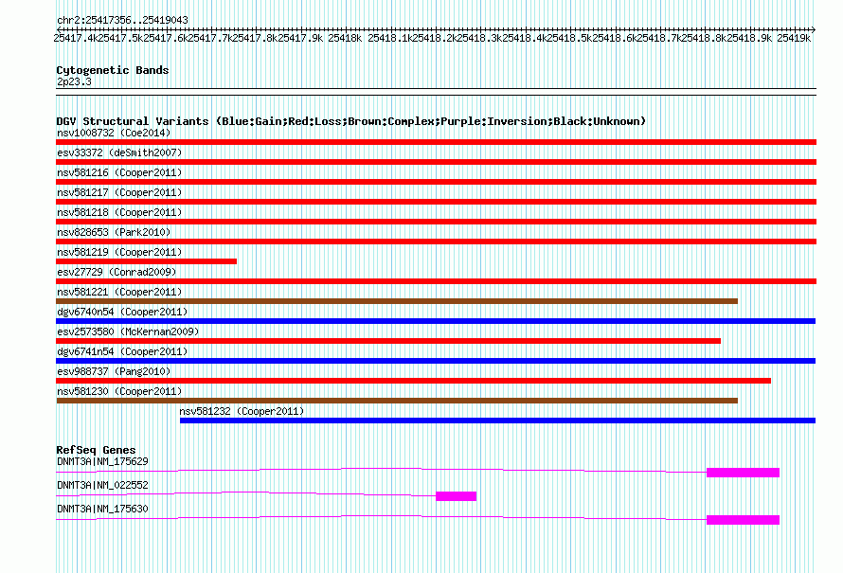Click the DNMT3A|NM_175630 gene label
Viewport: 843px width, 573px height.
(102, 509)
